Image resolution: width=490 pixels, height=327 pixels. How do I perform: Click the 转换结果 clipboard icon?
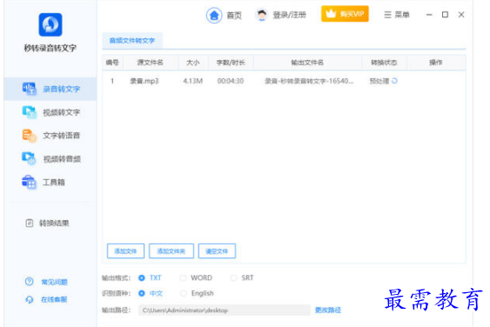pos(30,223)
